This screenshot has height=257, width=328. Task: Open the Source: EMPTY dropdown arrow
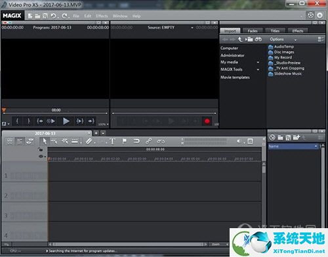tap(192, 28)
